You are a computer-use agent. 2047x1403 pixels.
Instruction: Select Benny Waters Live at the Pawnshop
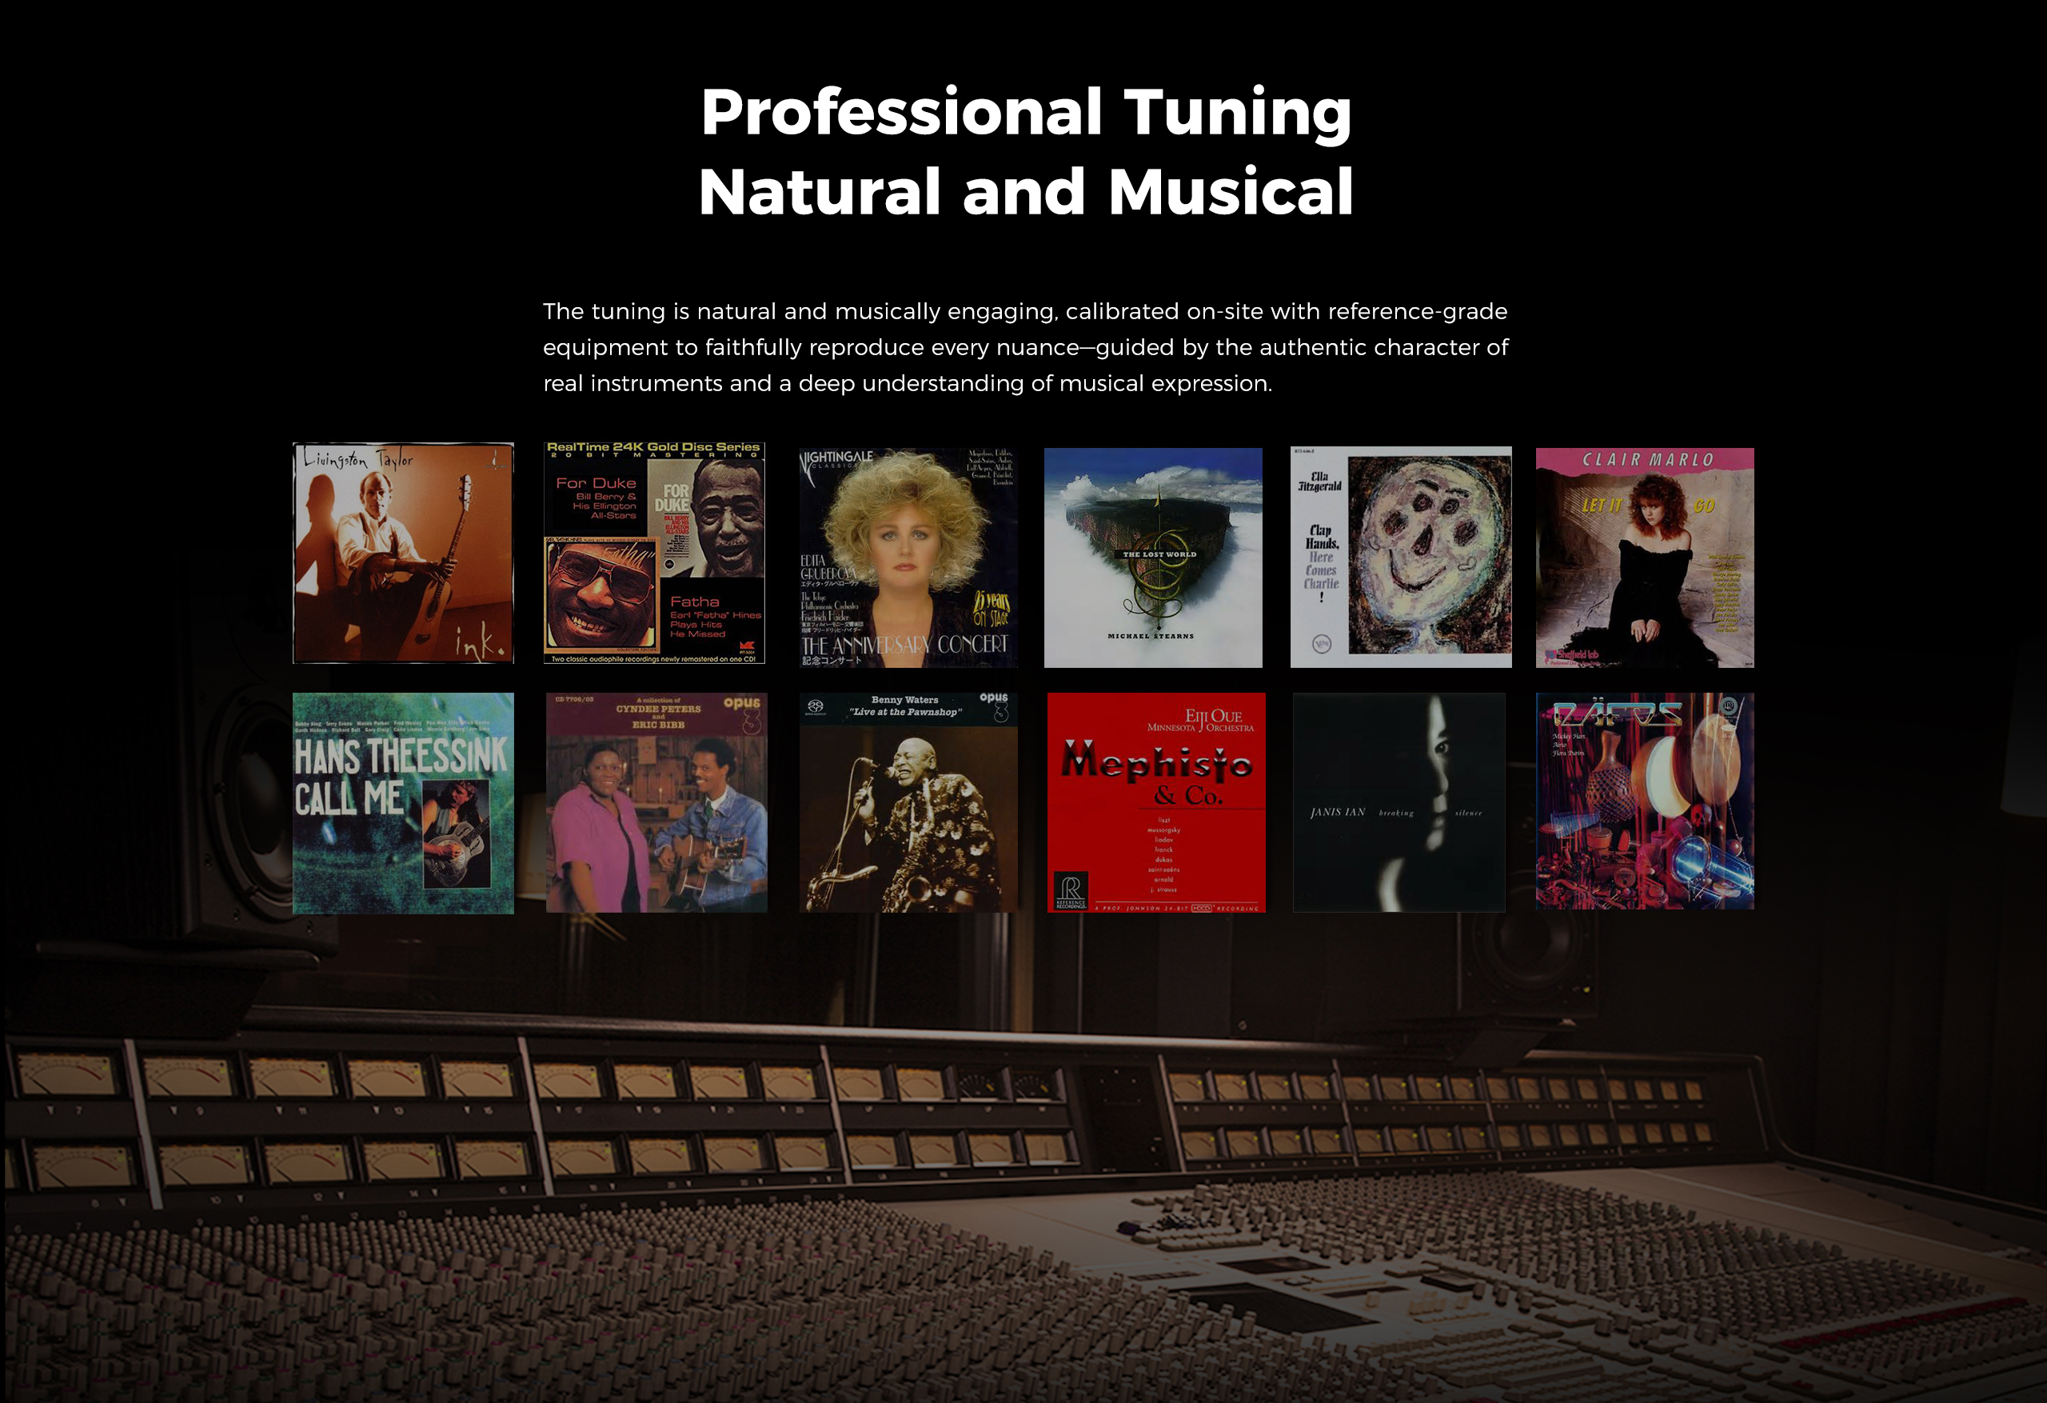click(908, 802)
